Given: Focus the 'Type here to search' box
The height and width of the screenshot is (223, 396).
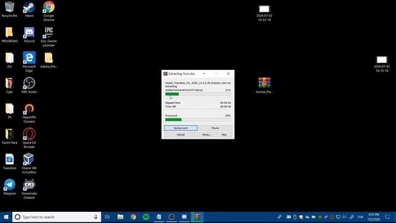Looking at the screenshot, I should click(56, 217).
